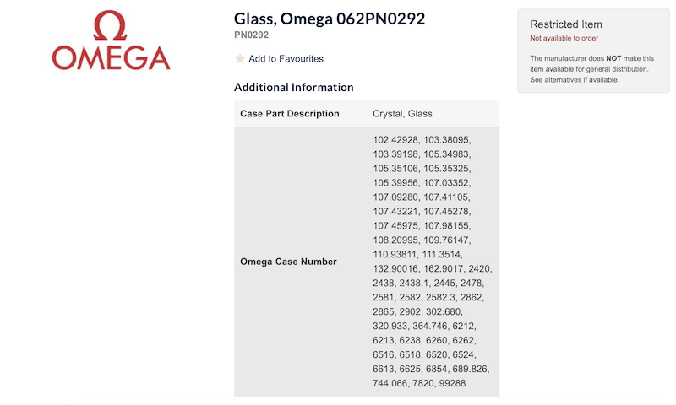Click the grey PN0292 part number
676x405 pixels.
[253, 35]
